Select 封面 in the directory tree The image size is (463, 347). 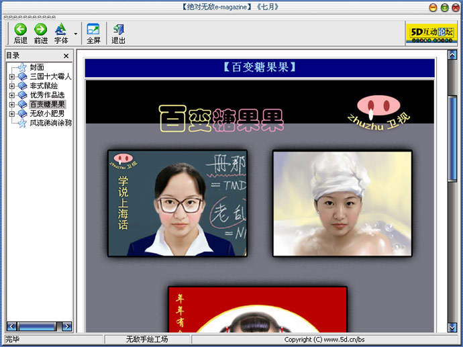37,67
